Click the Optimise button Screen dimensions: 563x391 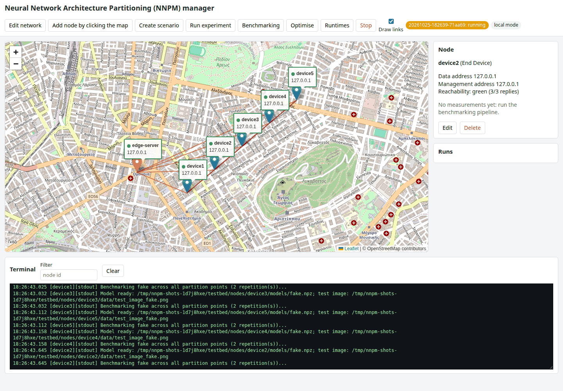pos(302,25)
